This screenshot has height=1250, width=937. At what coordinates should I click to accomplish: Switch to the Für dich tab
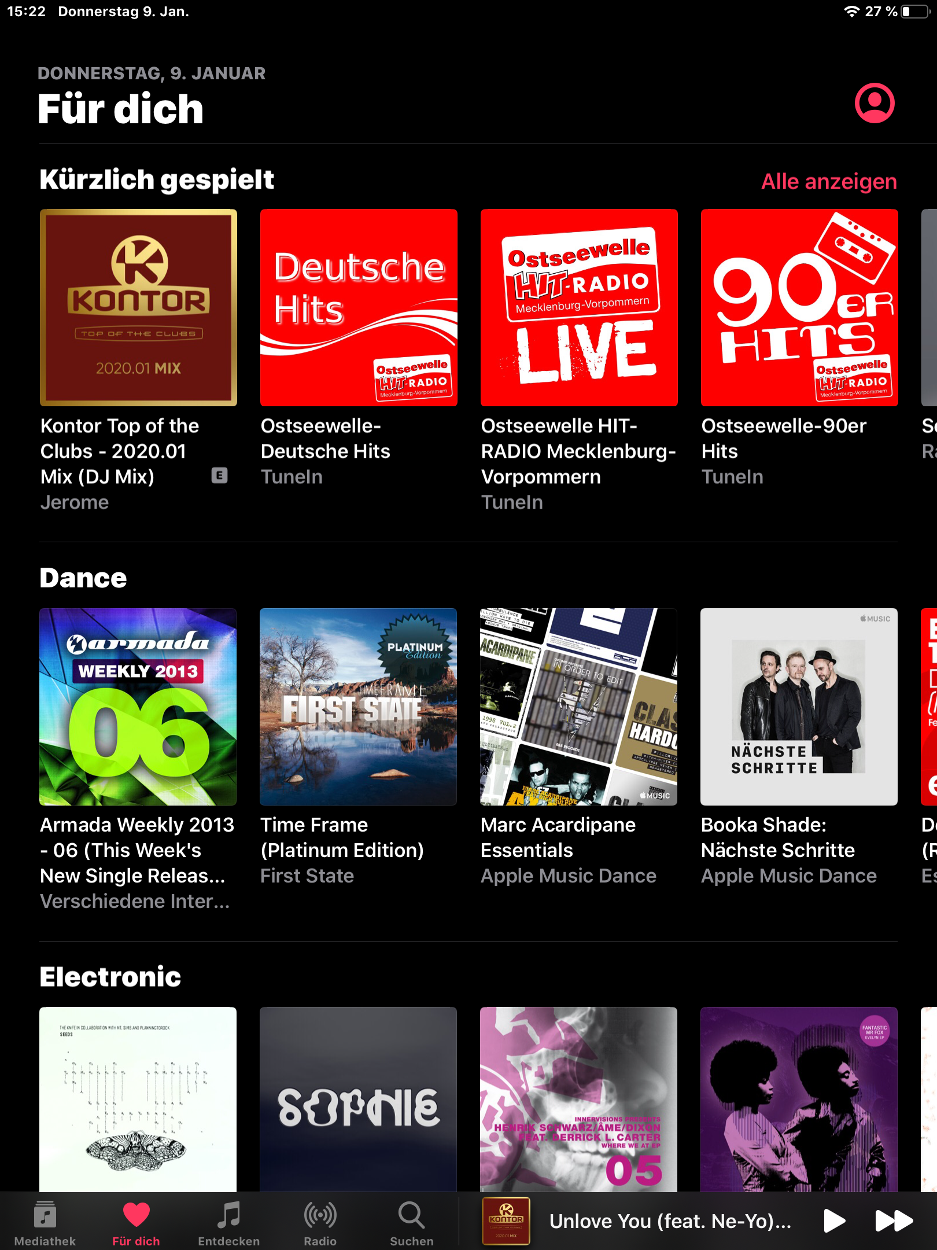[136, 1223]
